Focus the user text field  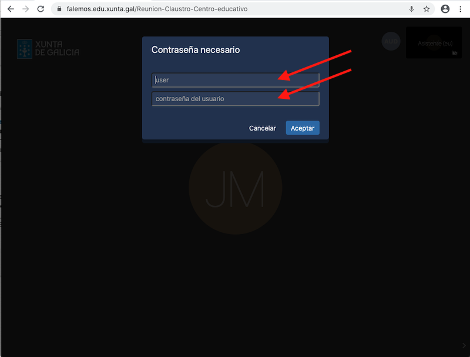click(235, 80)
